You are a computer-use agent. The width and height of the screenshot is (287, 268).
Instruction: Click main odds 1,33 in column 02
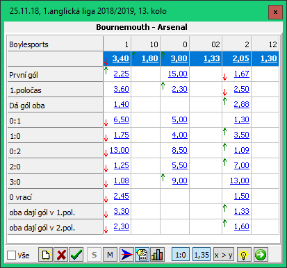[x=212, y=58]
